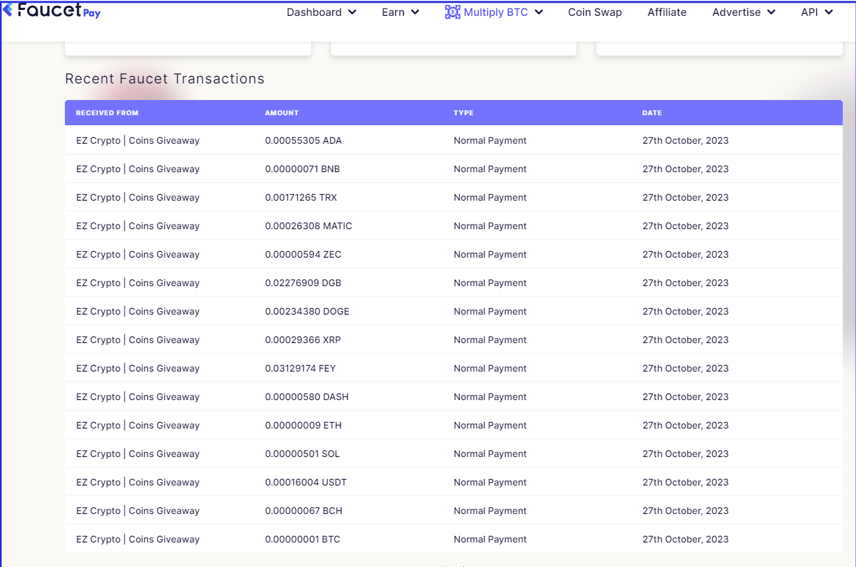Select the 0.00016004 USDT amount
Image resolution: width=856 pixels, height=567 pixels.
[306, 482]
